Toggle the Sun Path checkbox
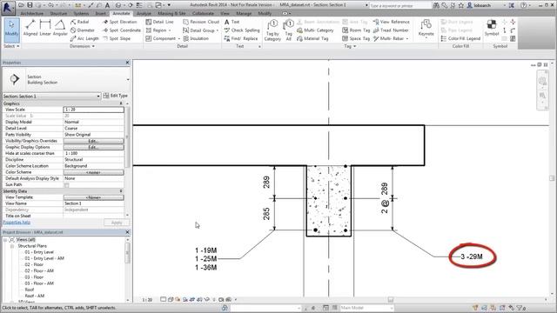Image resolution: width=557 pixels, height=313 pixels. (66, 185)
